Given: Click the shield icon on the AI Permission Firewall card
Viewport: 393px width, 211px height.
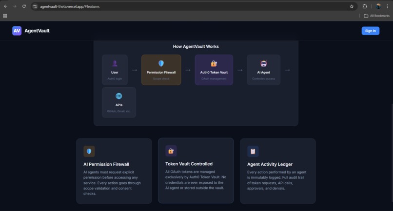Looking at the screenshot, I should 89,152.
